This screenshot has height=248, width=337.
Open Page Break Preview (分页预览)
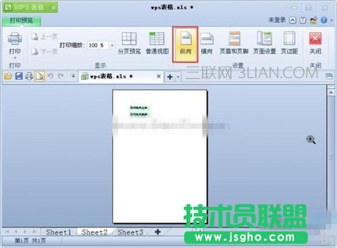click(129, 43)
